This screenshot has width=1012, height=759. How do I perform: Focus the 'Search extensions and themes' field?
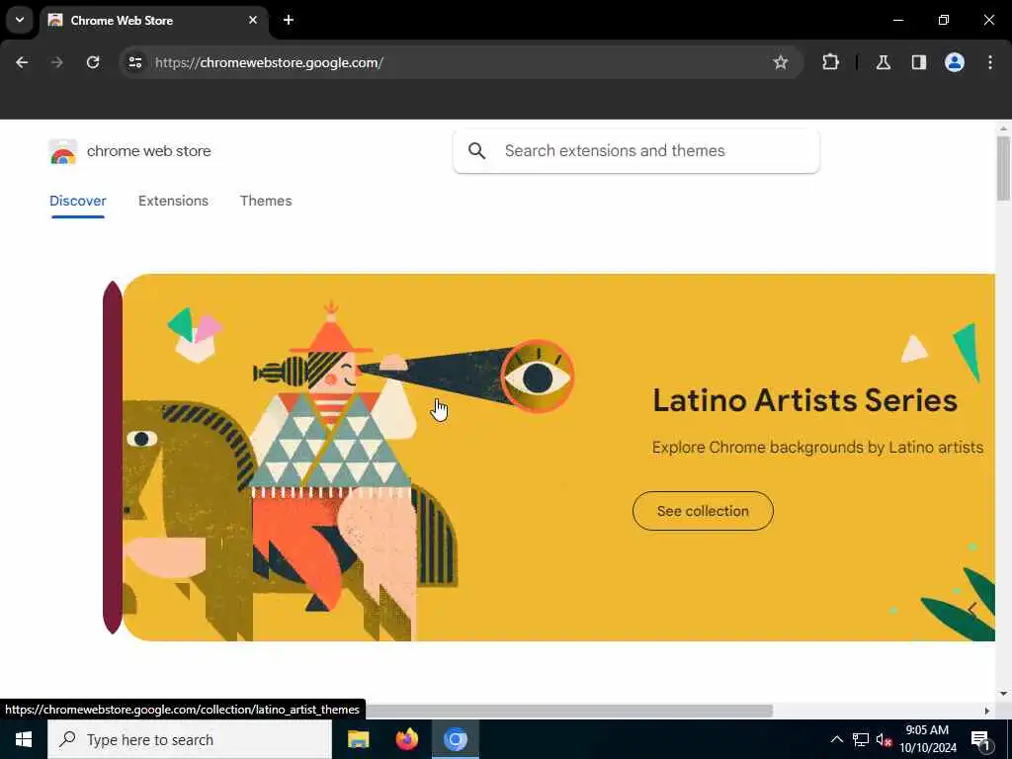click(636, 151)
